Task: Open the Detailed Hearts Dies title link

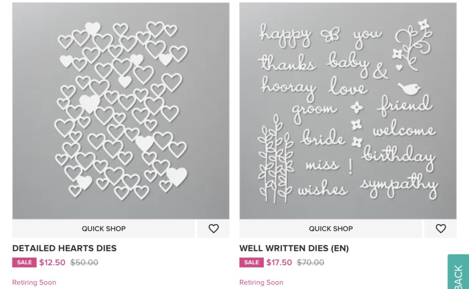Action: click(65, 248)
